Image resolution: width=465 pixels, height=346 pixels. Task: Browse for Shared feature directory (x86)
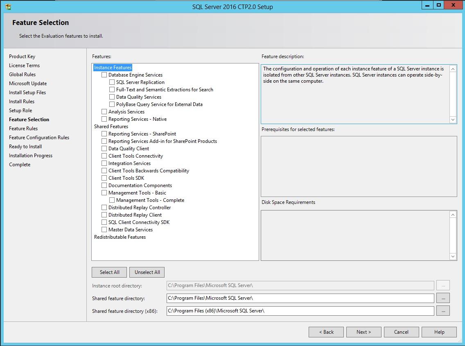(443, 311)
